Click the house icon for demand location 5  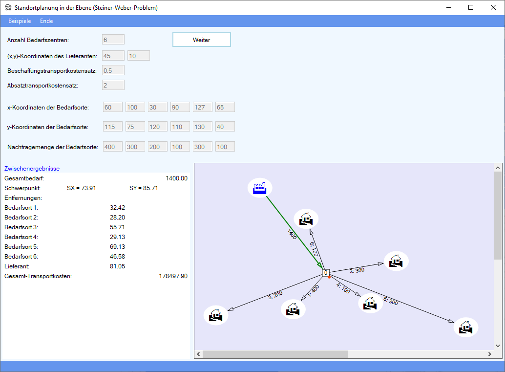tap(466, 327)
